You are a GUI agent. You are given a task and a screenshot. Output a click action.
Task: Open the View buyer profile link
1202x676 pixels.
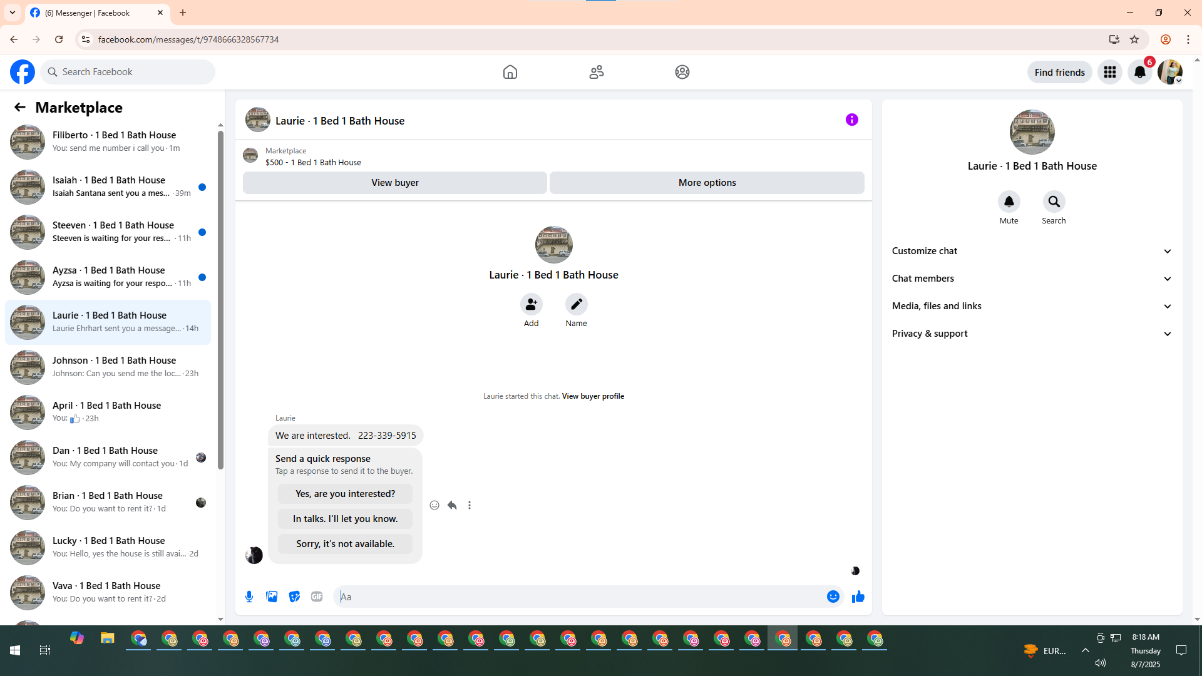[593, 396]
